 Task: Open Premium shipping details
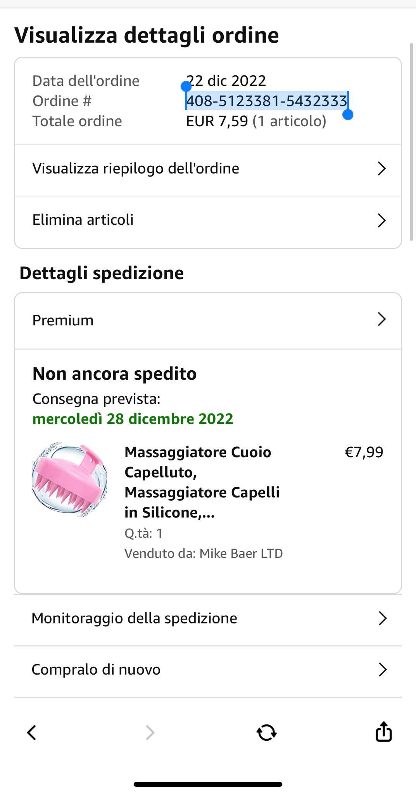tap(63, 320)
